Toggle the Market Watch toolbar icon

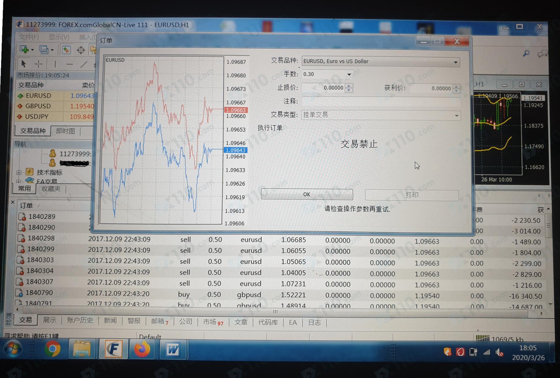pos(66,50)
